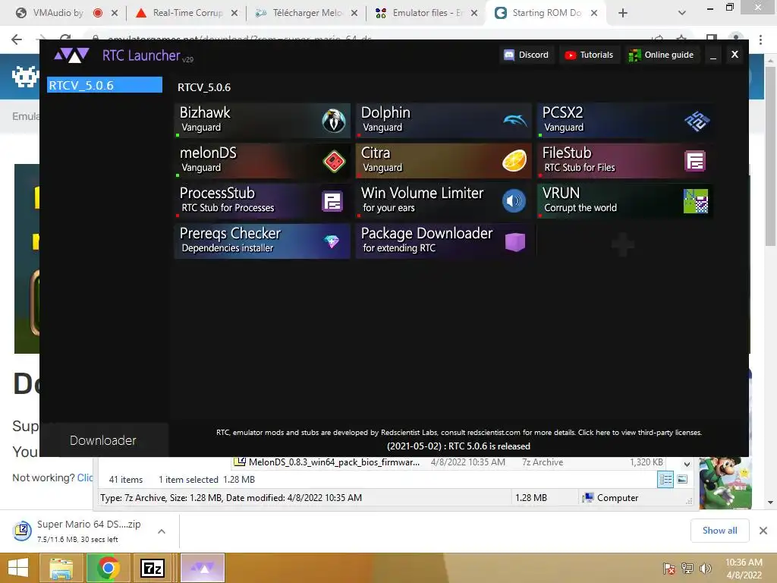Show all Chrome downloads
This screenshot has height=583, width=777.
point(719,531)
